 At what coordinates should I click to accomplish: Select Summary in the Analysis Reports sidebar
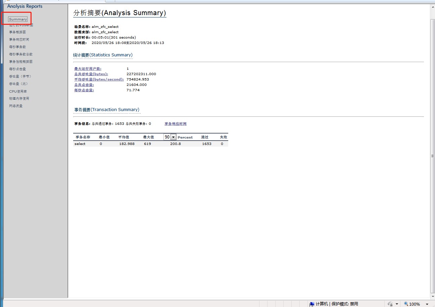pyautogui.click(x=17, y=19)
